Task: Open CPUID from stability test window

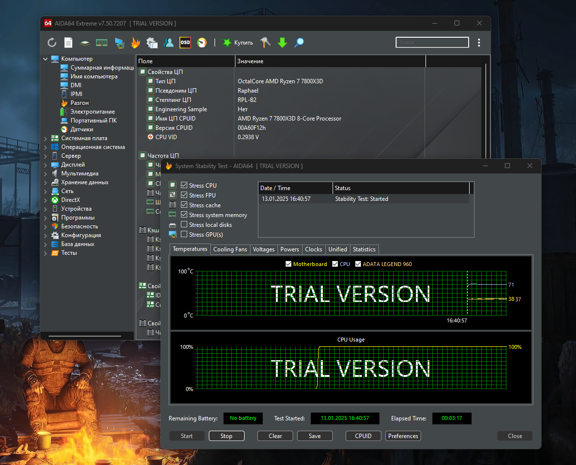Action: (x=363, y=436)
